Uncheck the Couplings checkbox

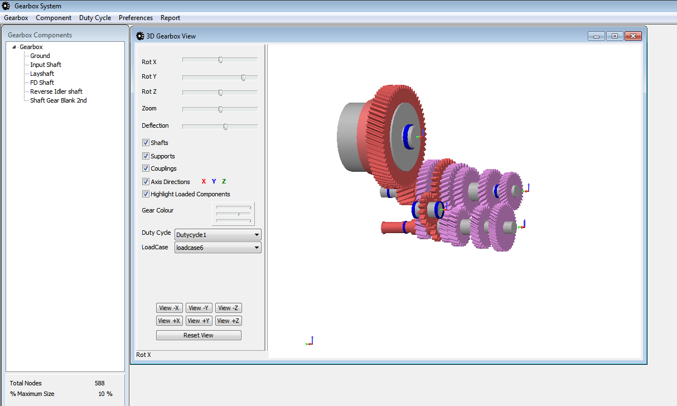146,168
